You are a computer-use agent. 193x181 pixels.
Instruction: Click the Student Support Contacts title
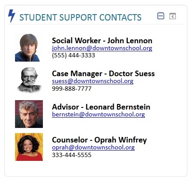click(x=80, y=18)
